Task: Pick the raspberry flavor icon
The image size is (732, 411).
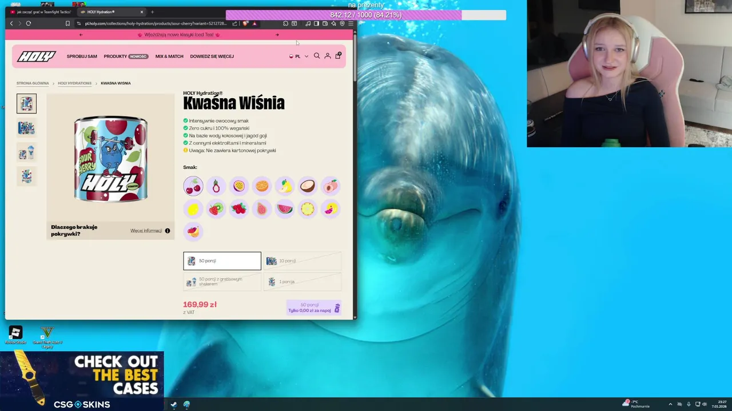Action: pyautogui.click(x=239, y=209)
